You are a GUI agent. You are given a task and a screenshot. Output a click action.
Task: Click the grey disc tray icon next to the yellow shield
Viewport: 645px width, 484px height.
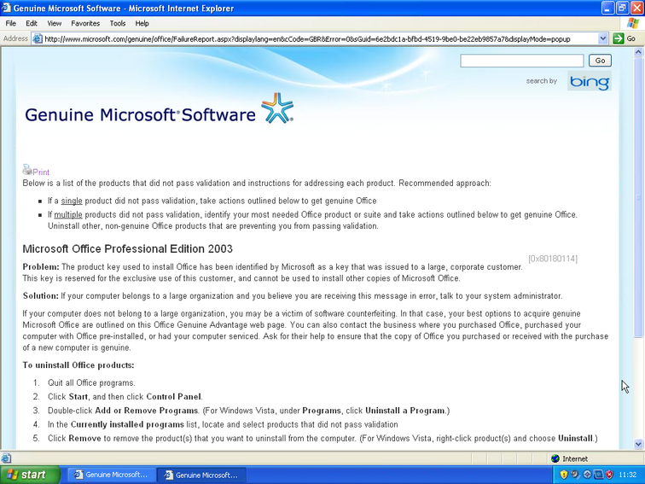[575, 475]
